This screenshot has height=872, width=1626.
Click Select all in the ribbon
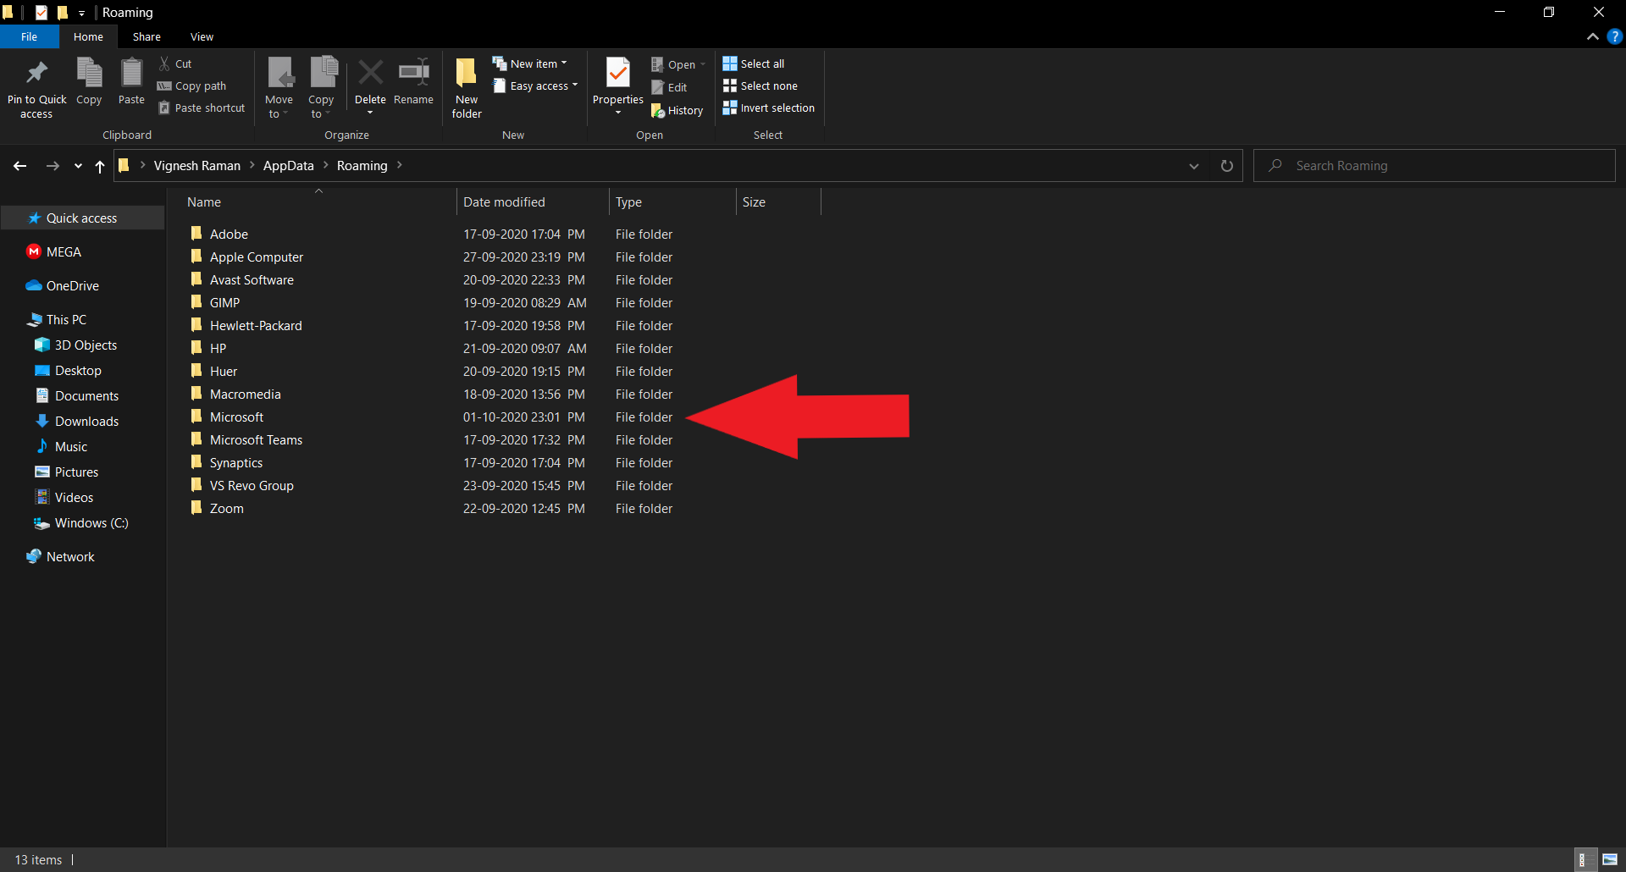754,63
